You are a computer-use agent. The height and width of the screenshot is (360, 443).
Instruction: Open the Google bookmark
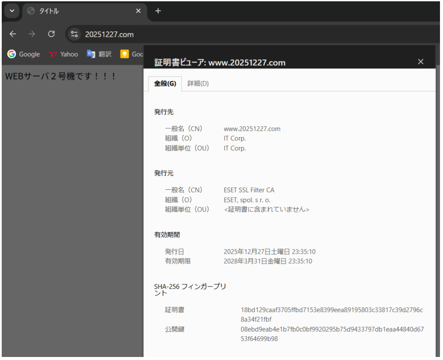click(x=24, y=54)
